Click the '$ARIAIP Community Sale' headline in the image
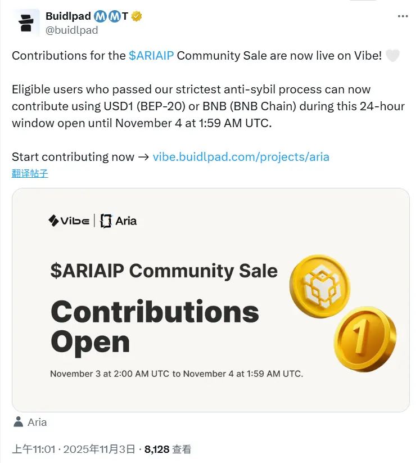 (163, 271)
